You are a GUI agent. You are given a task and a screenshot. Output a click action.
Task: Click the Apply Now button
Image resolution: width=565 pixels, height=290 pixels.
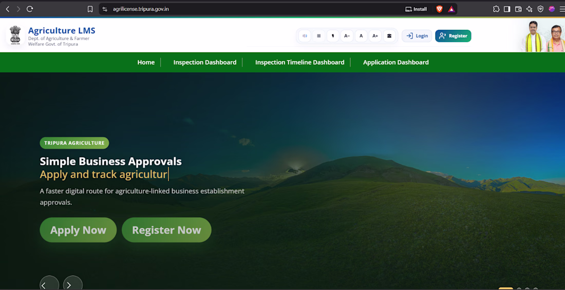point(78,230)
